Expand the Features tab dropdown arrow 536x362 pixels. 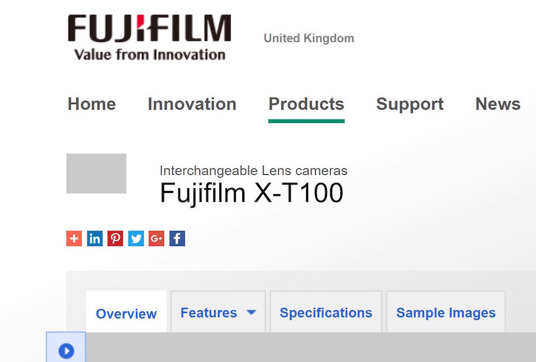(251, 313)
